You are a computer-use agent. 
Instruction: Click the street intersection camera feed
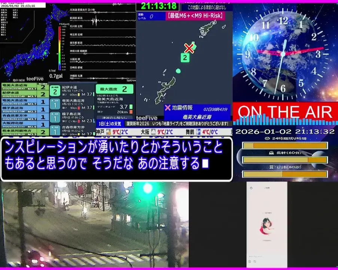tap(95, 225)
